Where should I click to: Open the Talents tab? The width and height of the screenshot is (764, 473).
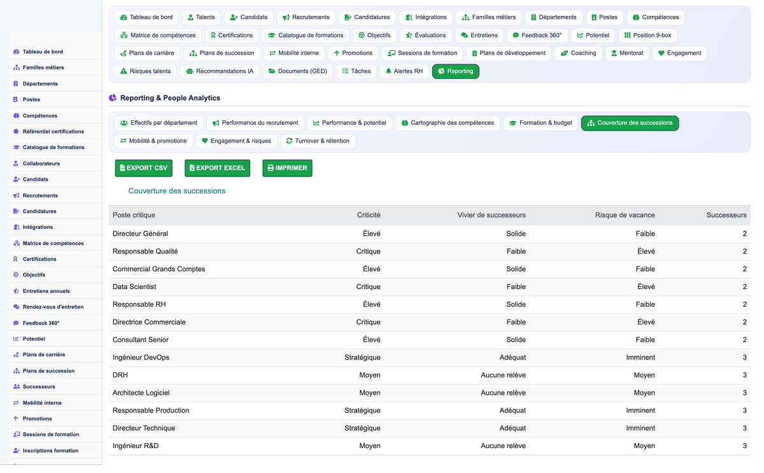tap(201, 17)
